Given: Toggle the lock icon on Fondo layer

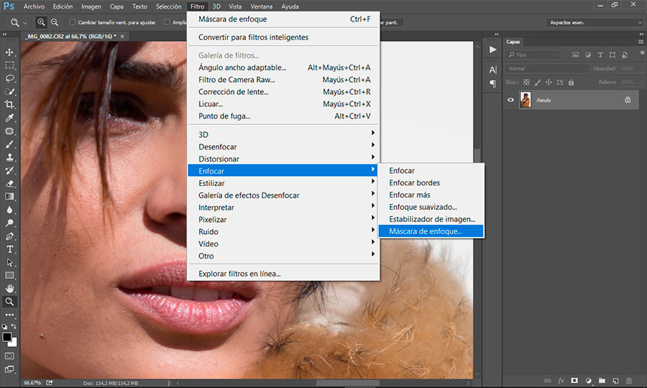Looking at the screenshot, I should (627, 100).
